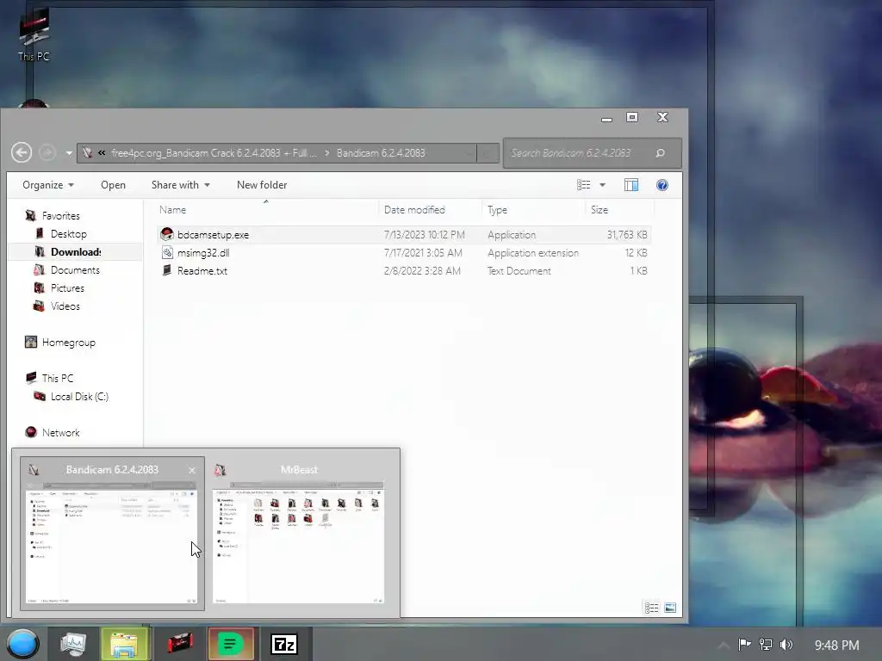The height and width of the screenshot is (661, 882).
Task: Select the msimg32.dll file icon
Action: point(167,252)
